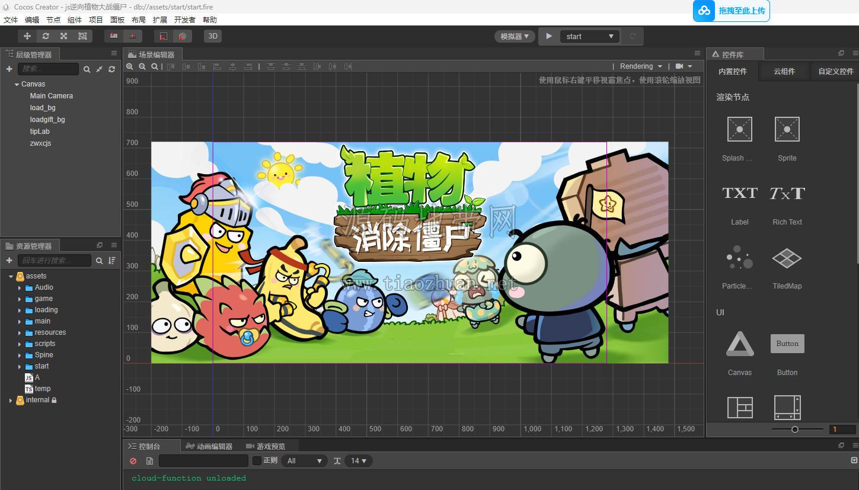859x490 pixels.
Task: Select the rotate transform tool
Action: 46,36
